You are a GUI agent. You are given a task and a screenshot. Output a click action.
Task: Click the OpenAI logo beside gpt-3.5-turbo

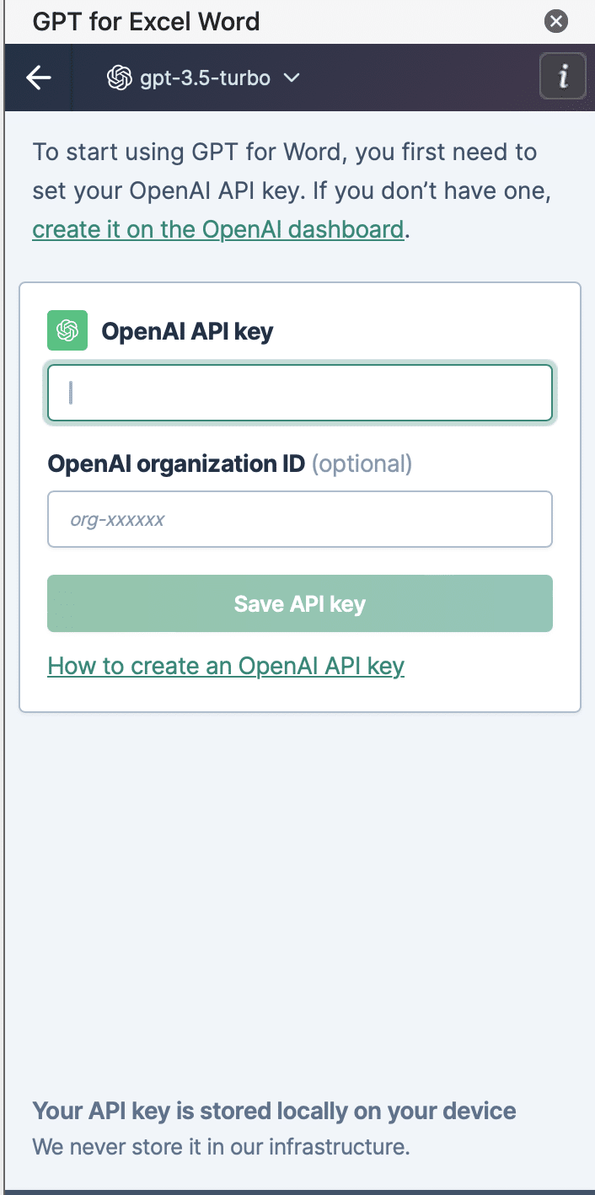[x=119, y=78]
